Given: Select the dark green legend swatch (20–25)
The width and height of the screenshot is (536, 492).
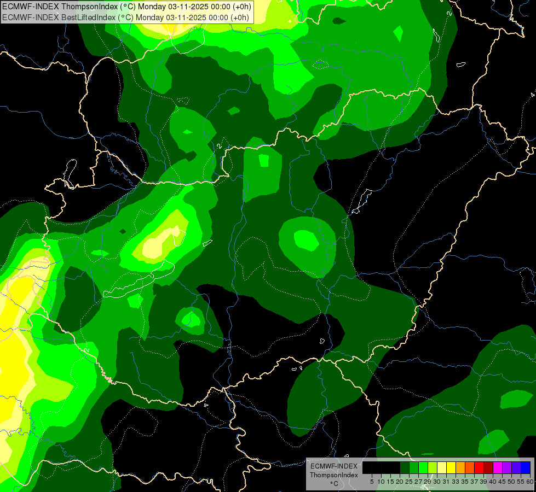Looking at the screenshot, I should coord(405,467).
